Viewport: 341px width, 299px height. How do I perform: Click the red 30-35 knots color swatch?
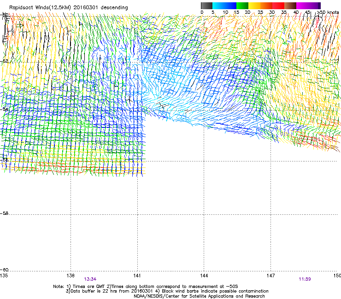pyautogui.click(x=278, y=6)
